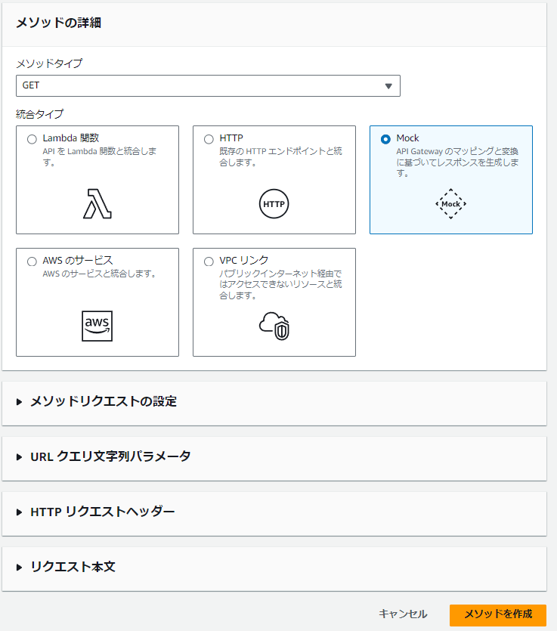This screenshot has height=631, width=557.
Task: Click the Lambda function icon
Action: (97, 203)
